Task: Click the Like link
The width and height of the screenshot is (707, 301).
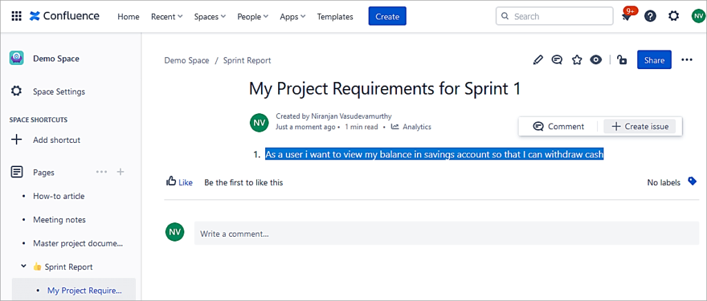Action: [x=185, y=182]
